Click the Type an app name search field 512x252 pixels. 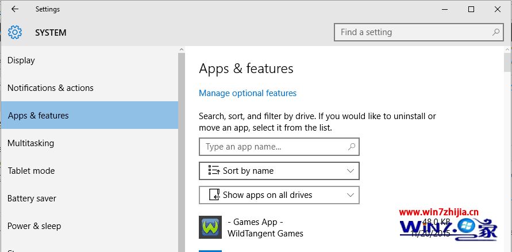pyautogui.click(x=279, y=147)
